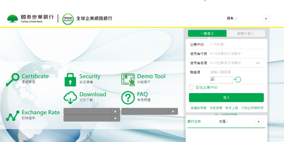Click the 功能展示 subtitle text
Screen dimensions: 284x142
pos(144,82)
